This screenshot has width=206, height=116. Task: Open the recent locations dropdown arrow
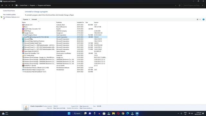point(9,5)
